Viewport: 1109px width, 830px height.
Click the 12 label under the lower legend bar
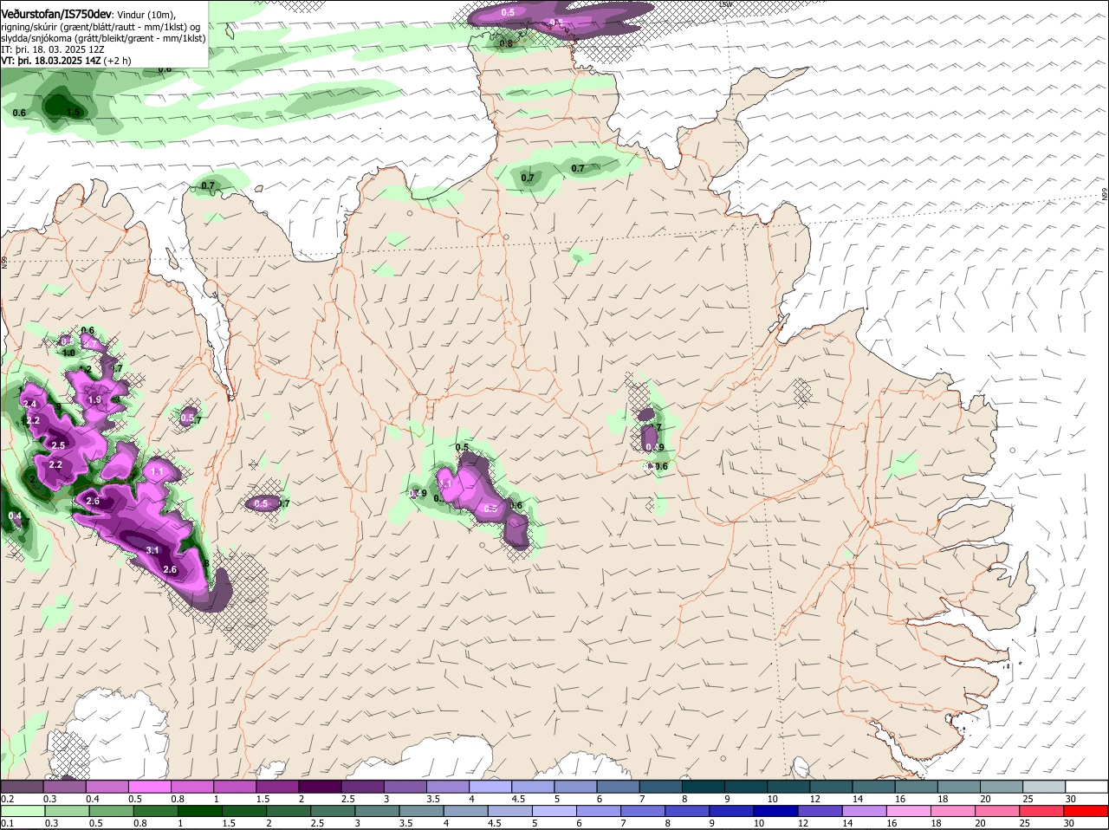pos(803,823)
